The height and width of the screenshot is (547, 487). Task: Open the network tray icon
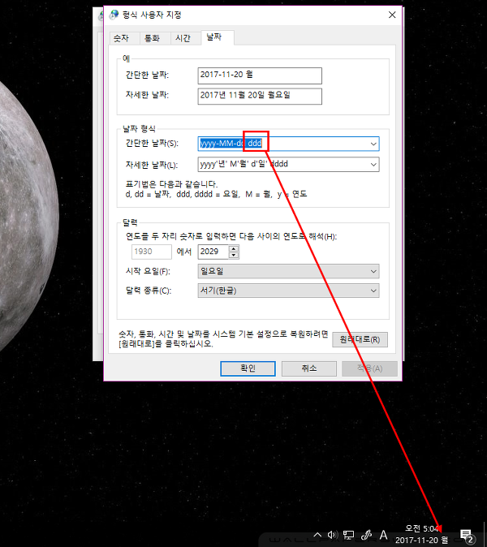(348, 535)
